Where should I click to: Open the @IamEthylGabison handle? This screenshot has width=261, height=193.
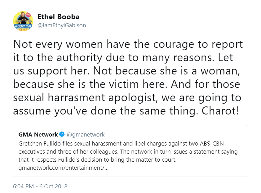[x=62, y=25]
